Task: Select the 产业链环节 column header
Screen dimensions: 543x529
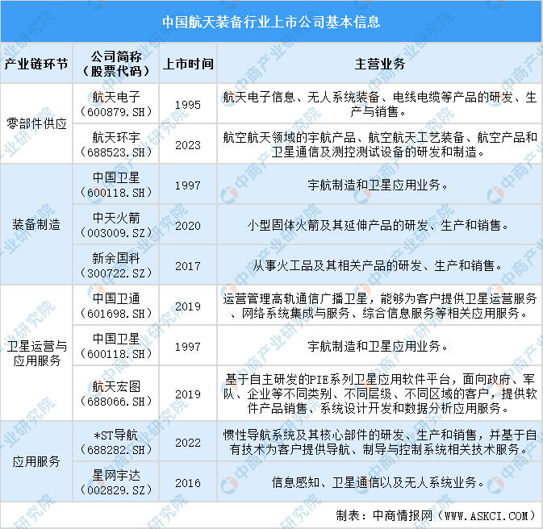Action: 36,64
